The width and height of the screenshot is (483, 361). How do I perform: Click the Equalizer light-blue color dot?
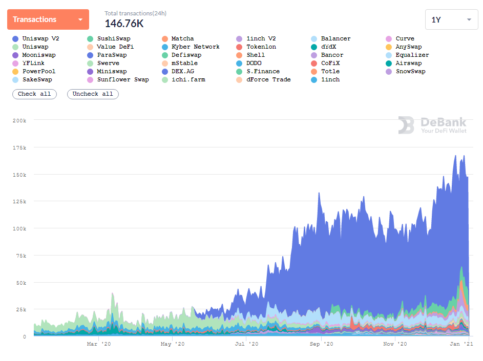click(389, 55)
